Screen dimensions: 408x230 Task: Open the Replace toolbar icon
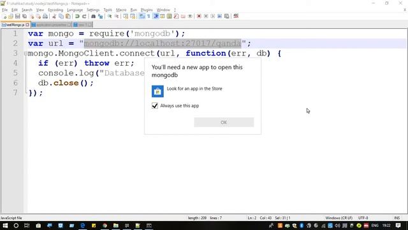click(x=100, y=16)
